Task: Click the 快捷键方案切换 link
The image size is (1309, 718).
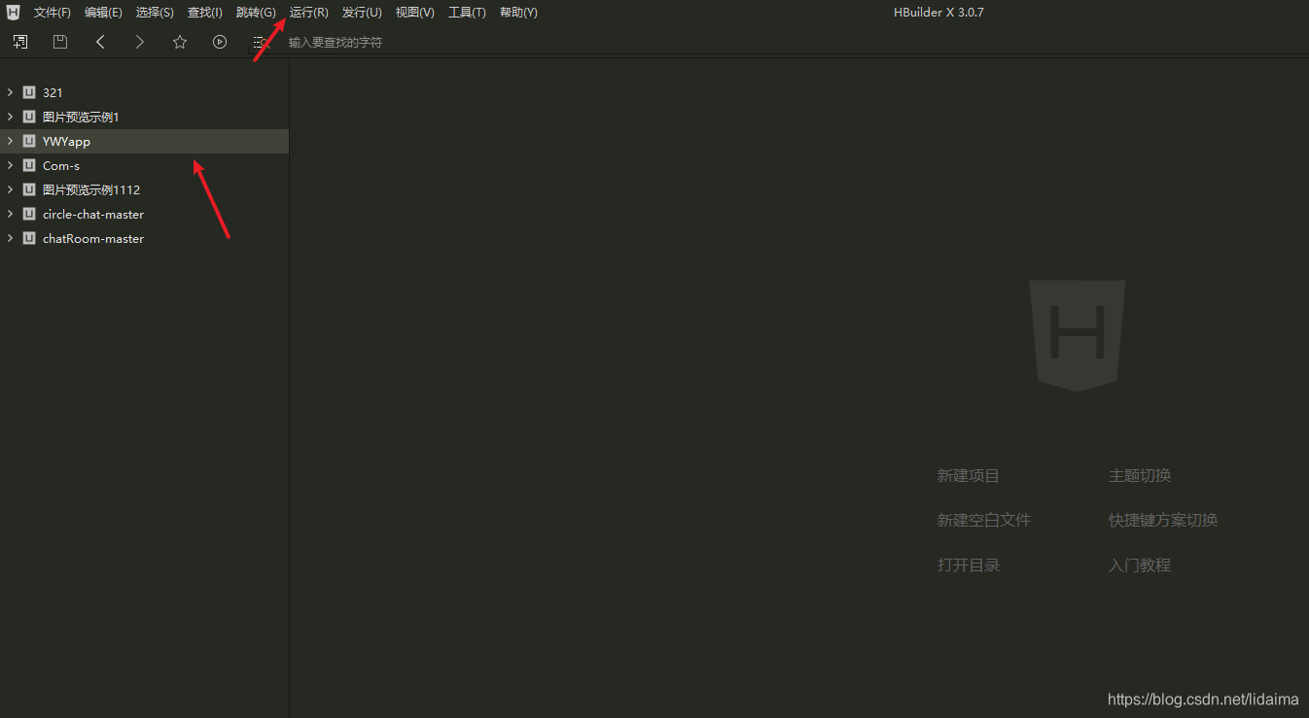Action: click(1163, 521)
